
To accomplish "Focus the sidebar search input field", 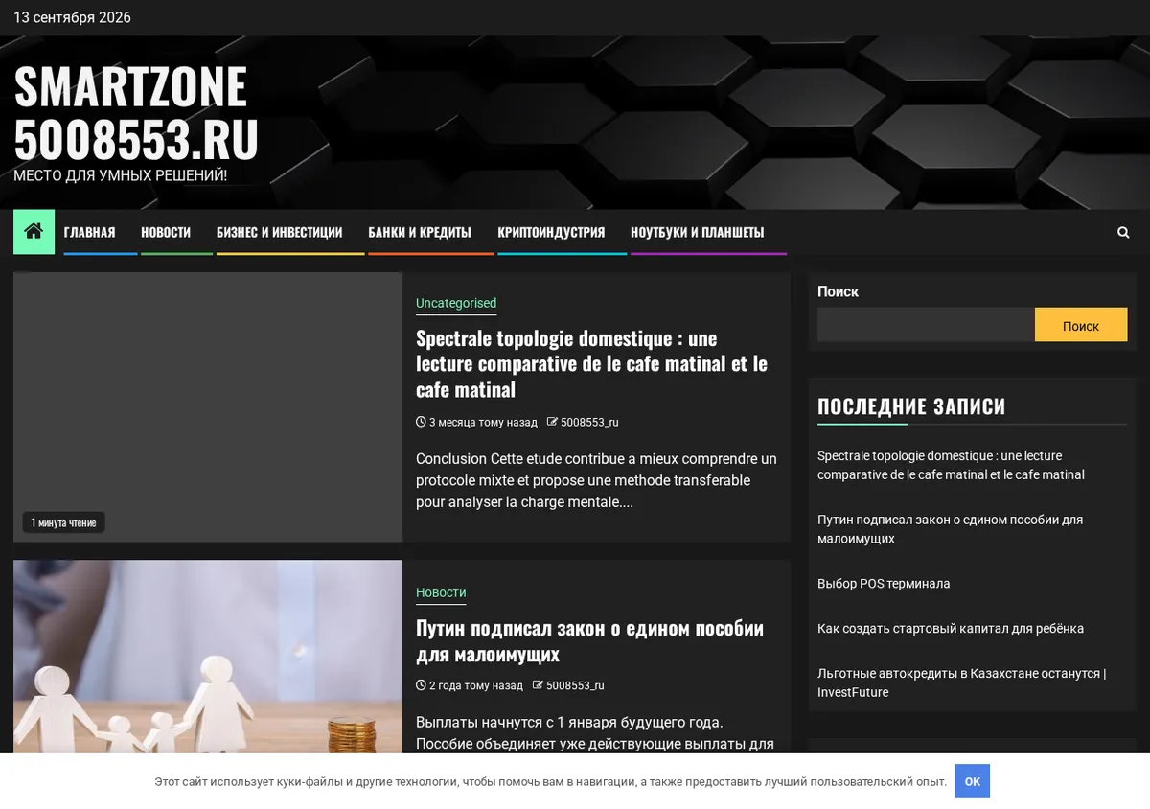I will tap(926, 325).
